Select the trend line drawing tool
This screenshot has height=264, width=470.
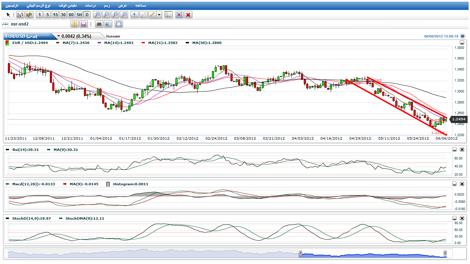[143, 15]
